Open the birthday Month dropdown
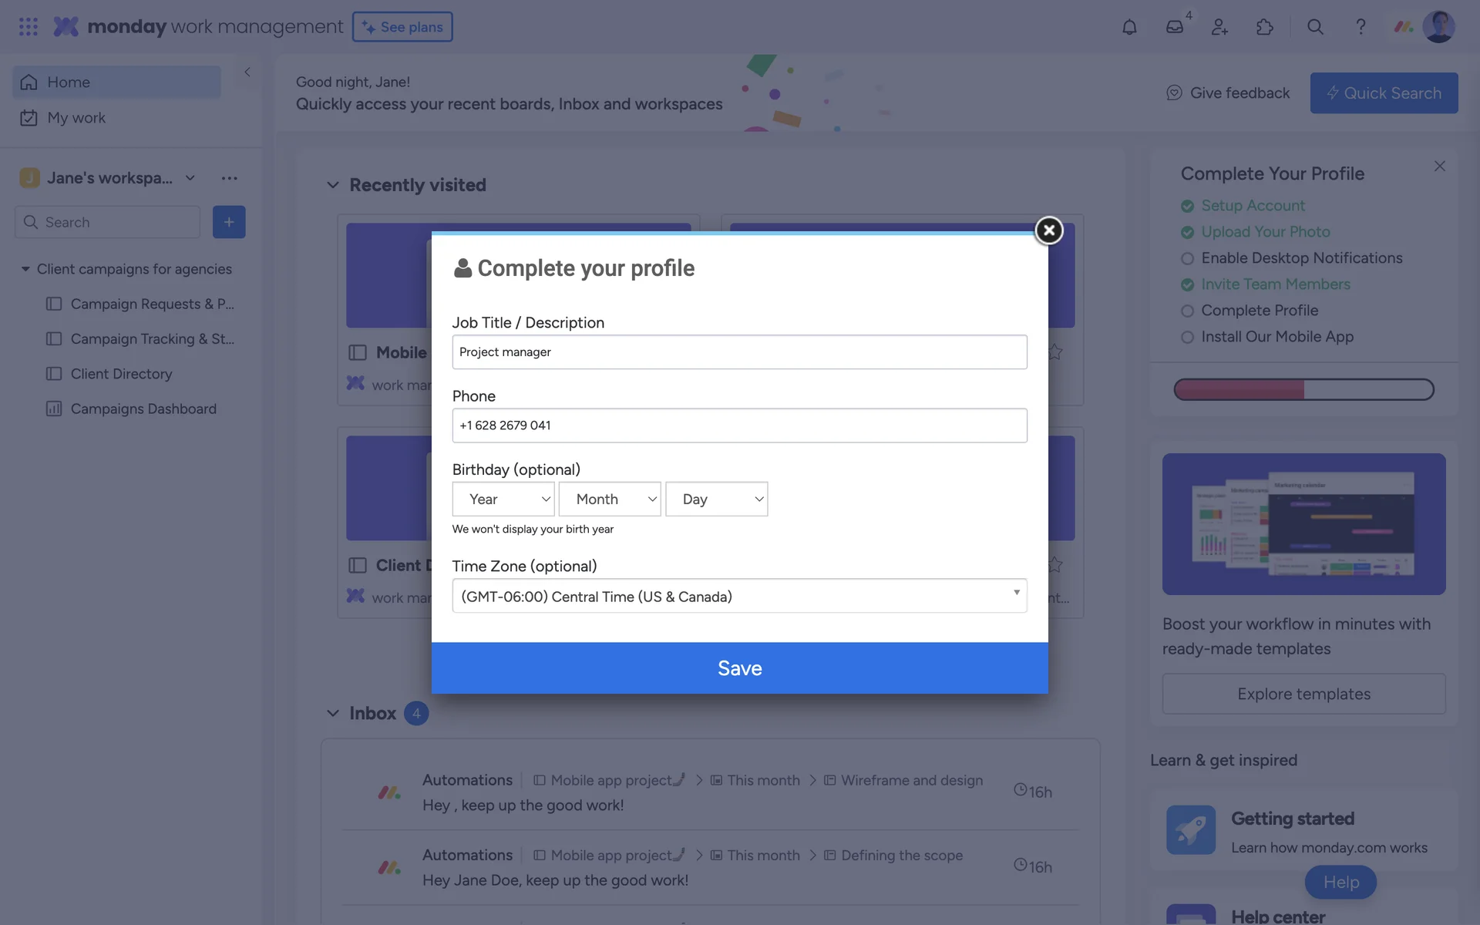 tap(610, 499)
